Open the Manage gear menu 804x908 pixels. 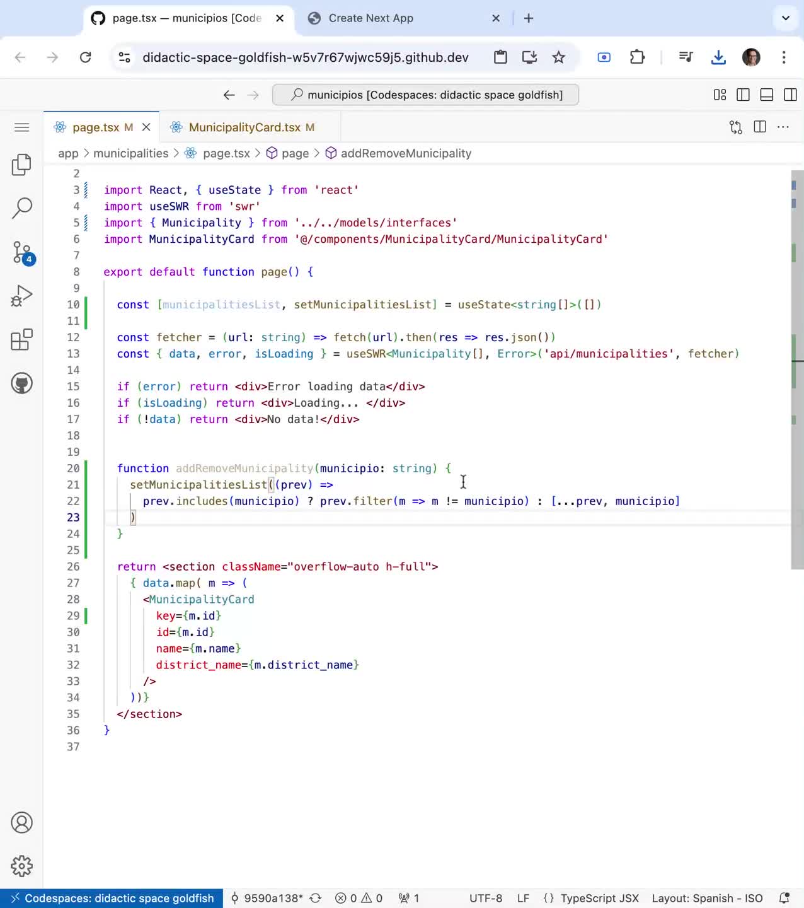(x=21, y=866)
